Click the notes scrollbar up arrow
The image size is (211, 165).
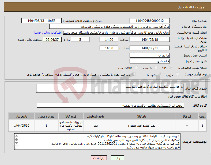16,136
